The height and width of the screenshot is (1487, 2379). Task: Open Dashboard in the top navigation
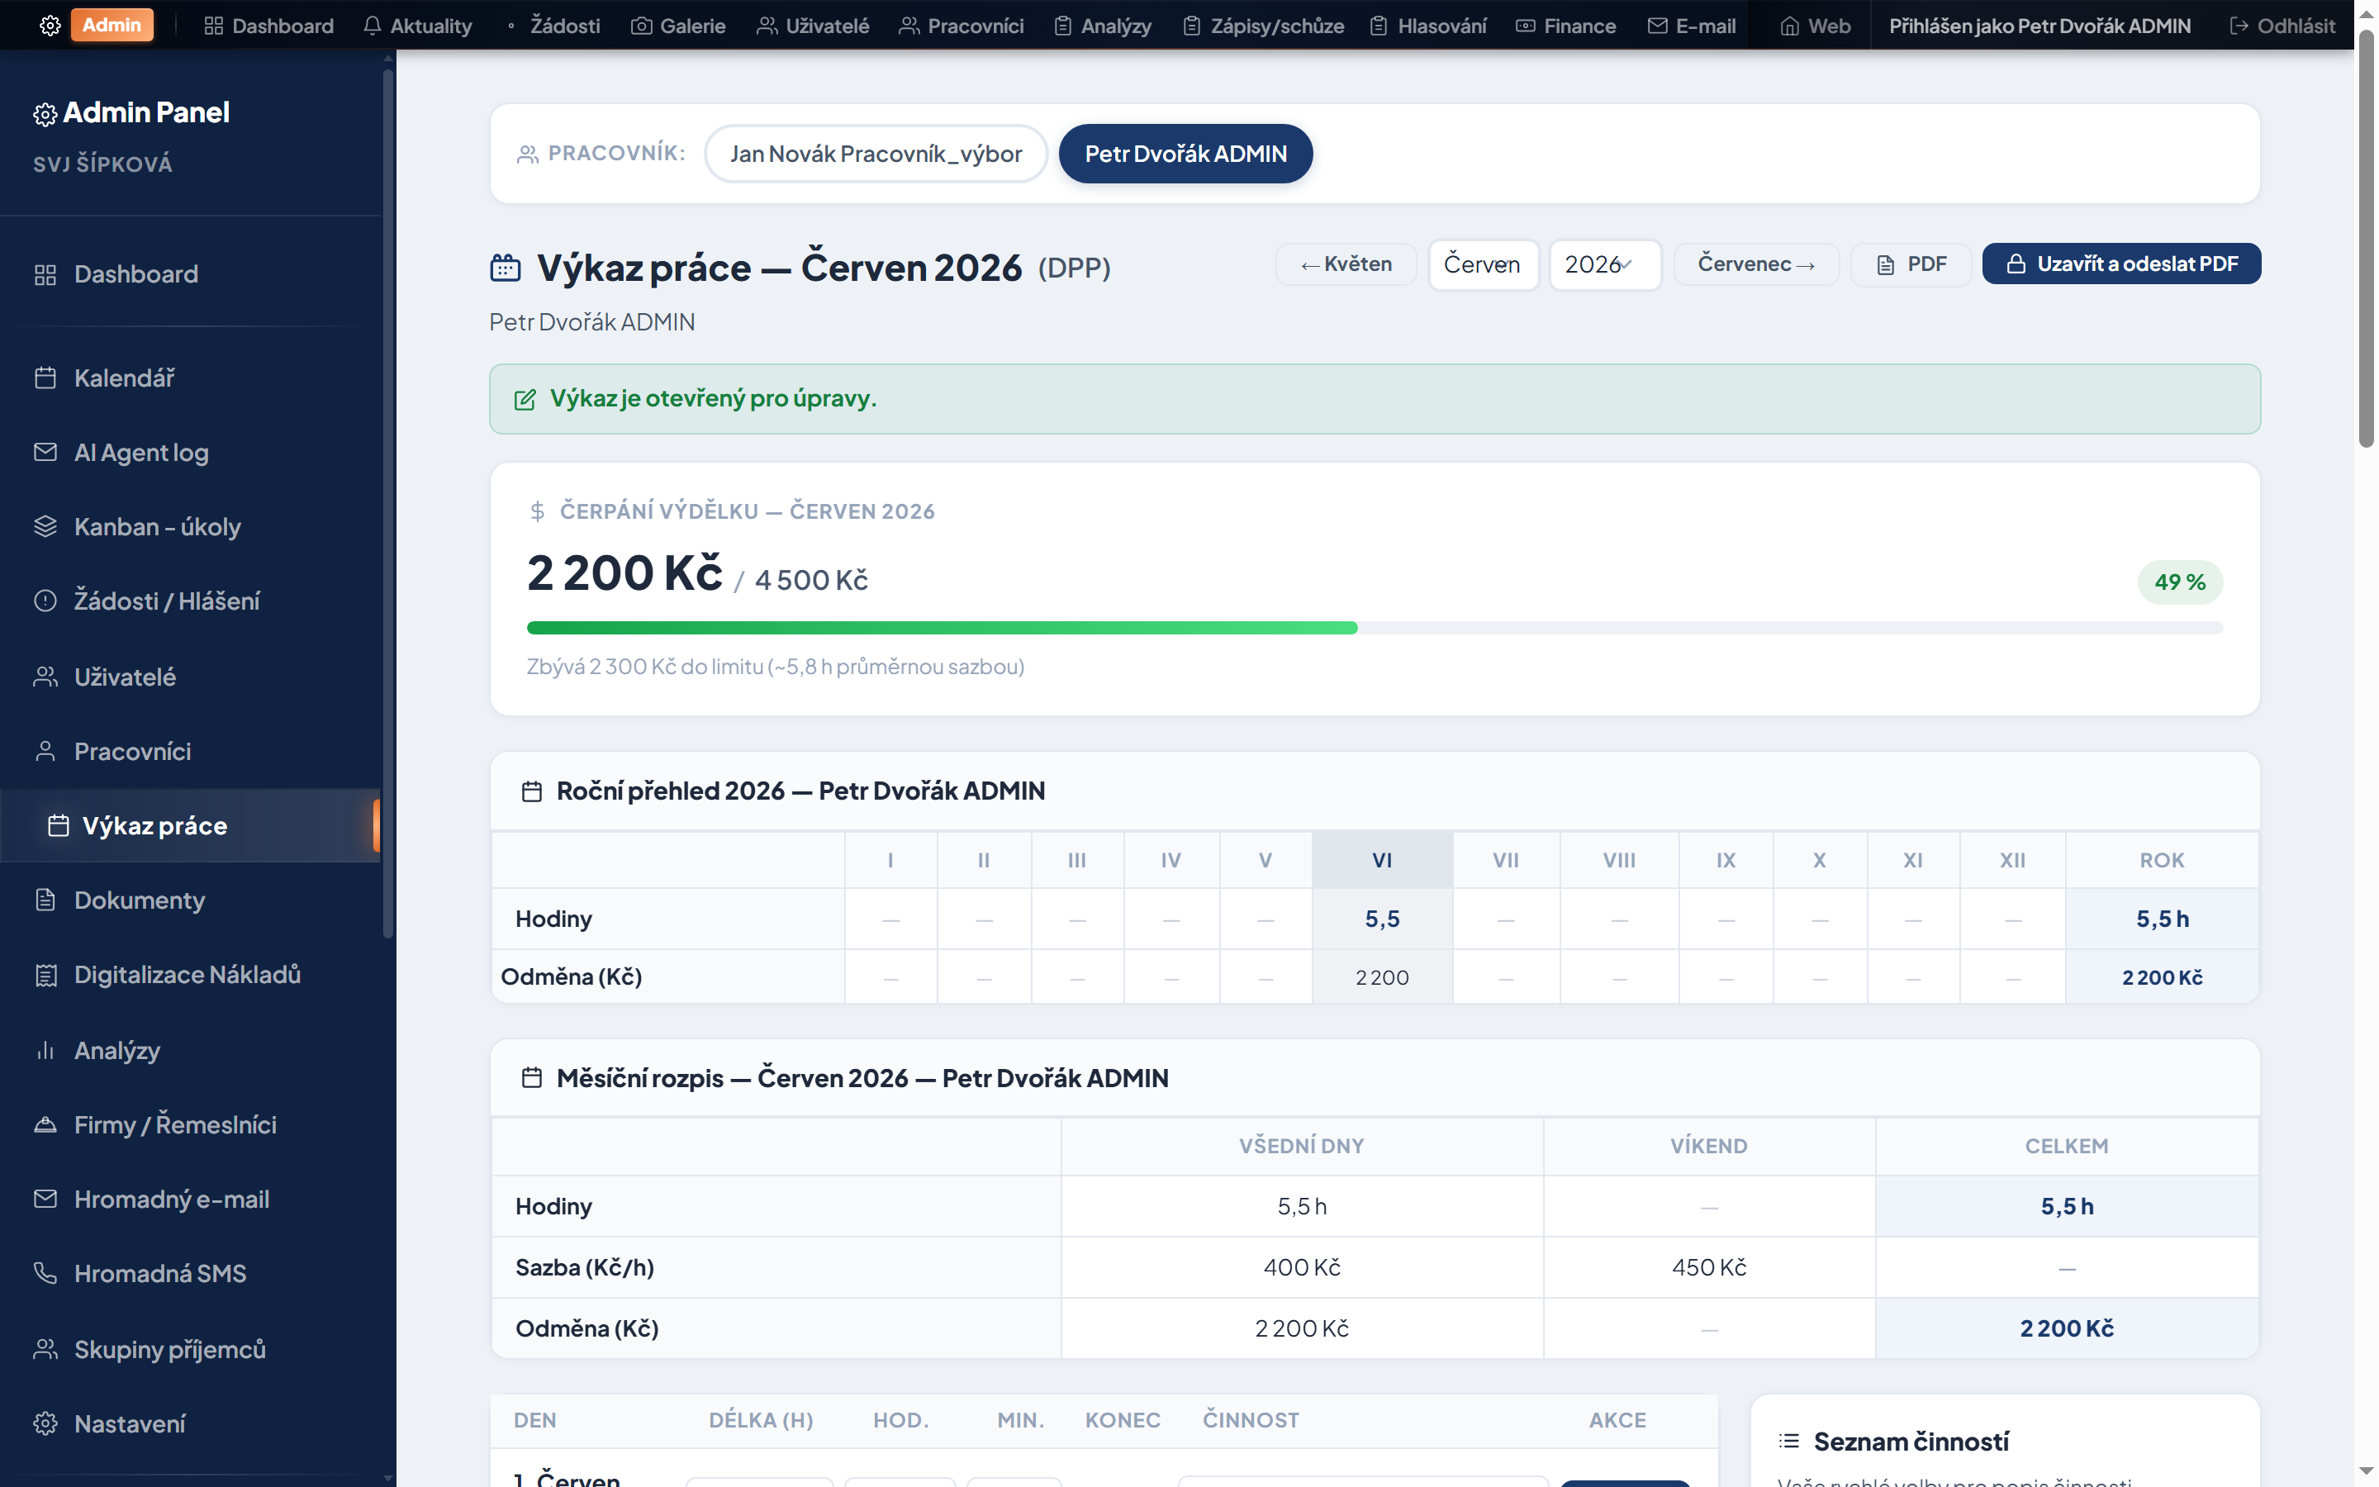[x=268, y=26]
